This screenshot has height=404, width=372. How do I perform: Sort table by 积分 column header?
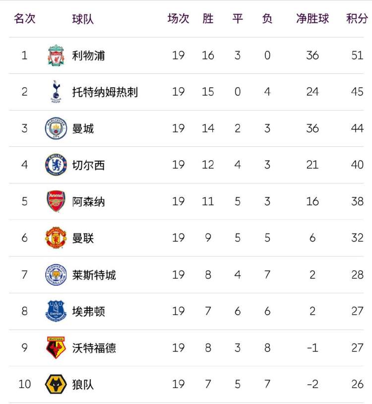pos(357,18)
